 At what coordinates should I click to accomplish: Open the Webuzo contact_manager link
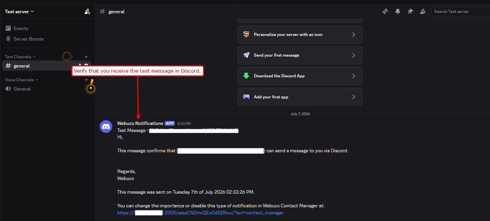tap(200, 213)
